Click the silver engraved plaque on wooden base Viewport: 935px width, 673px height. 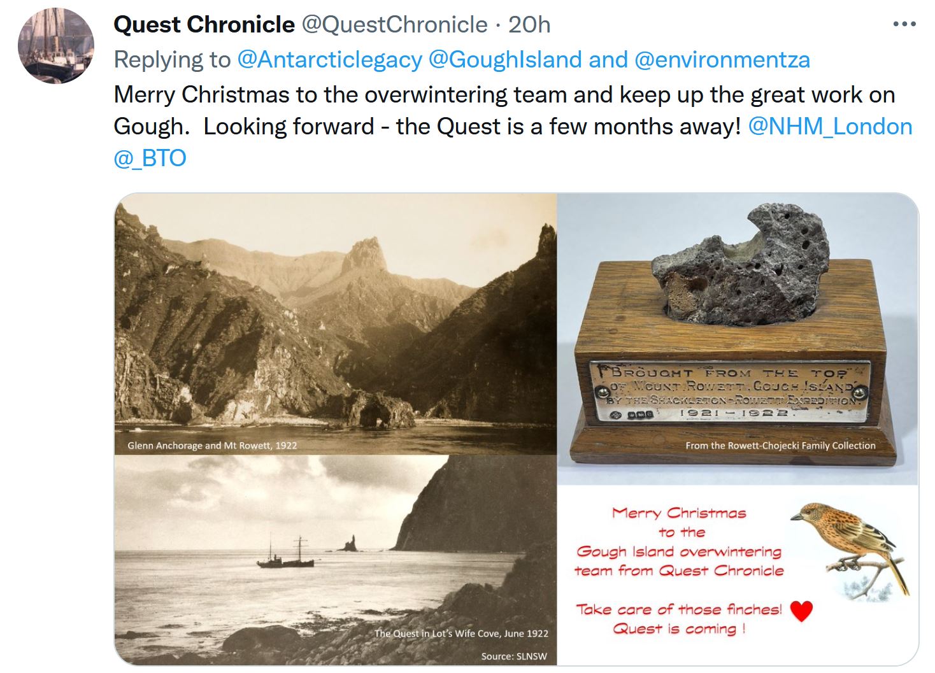point(730,392)
